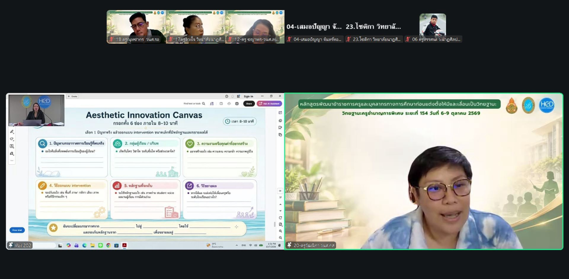Click Sign in link in Acrobat
Viewport: 569px width, 279px height.
tap(248, 96)
